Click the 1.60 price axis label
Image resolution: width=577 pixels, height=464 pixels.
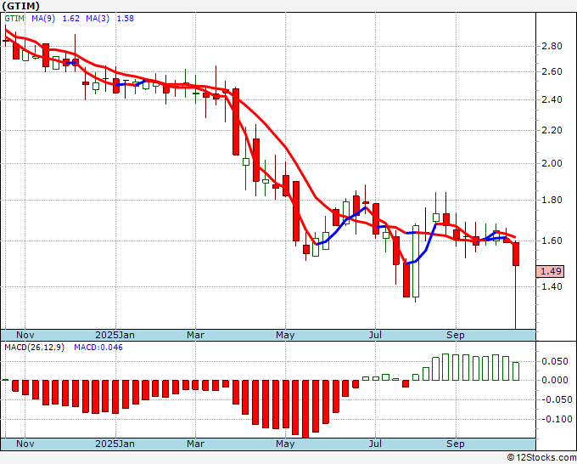[552, 240]
